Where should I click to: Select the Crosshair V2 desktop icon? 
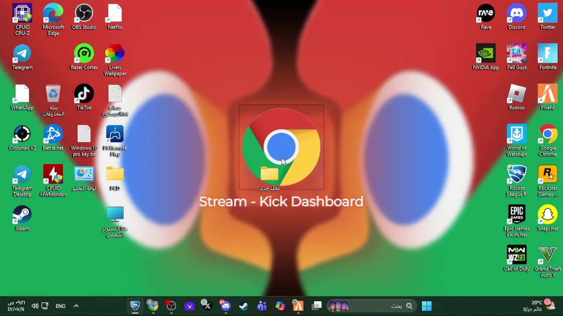pyautogui.click(x=22, y=138)
